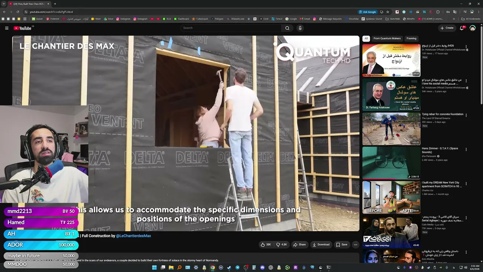Open the Dashboard bookmark

182,19
